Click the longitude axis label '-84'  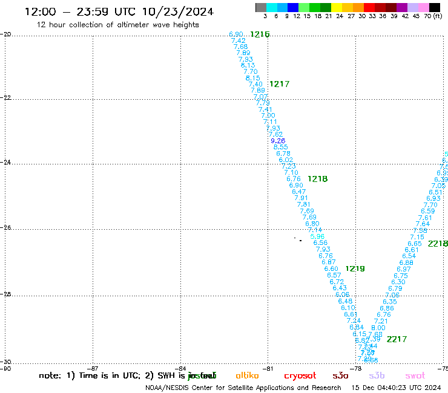click(180, 369)
